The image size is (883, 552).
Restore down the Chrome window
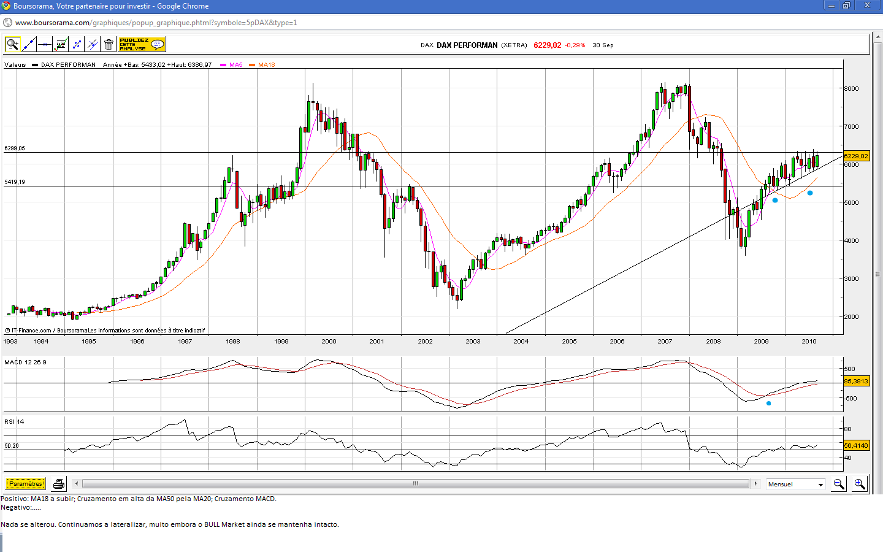tap(847, 6)
